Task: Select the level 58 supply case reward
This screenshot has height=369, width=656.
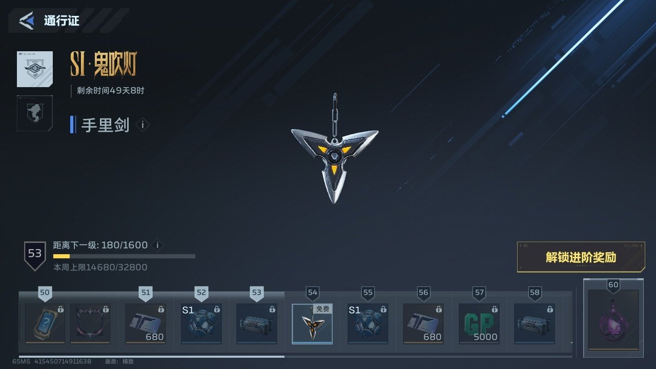Action: [x=535, y=323]
